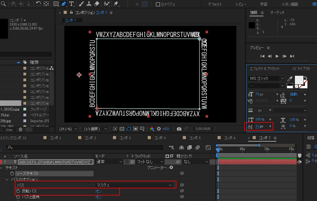Toggle mask and shape path visibility
This screenshot has width=317, height=201.
[129, 129]
